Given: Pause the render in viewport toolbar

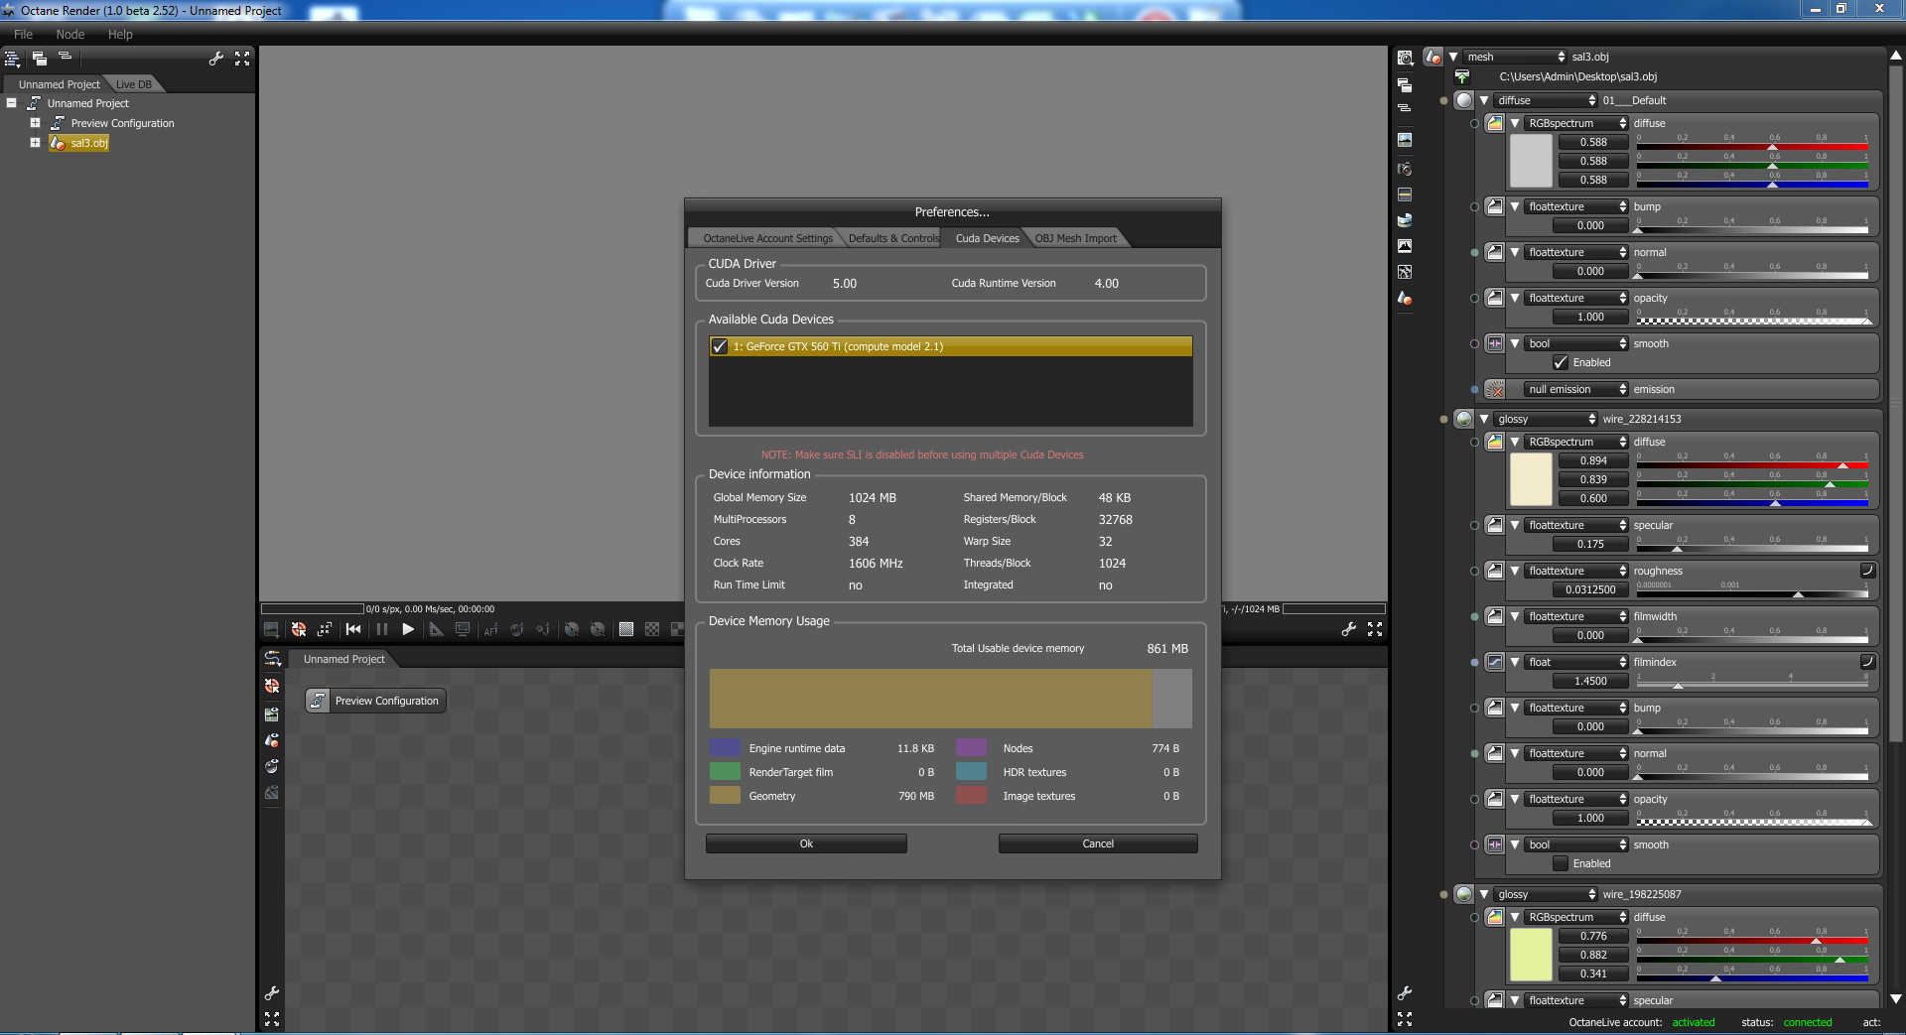Looking at the screenshot, I should [x=382, y=629].
